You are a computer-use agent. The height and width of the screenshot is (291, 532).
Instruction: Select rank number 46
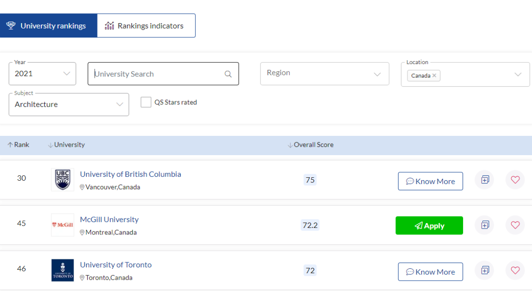tap(21, 269)
